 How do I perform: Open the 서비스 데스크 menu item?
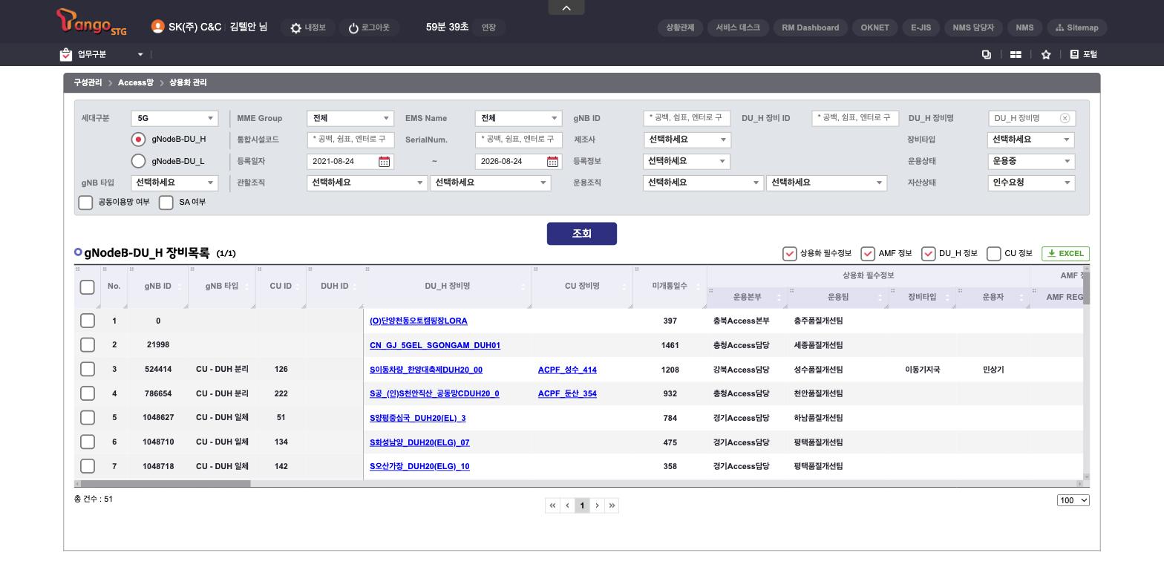click(738, 27)
